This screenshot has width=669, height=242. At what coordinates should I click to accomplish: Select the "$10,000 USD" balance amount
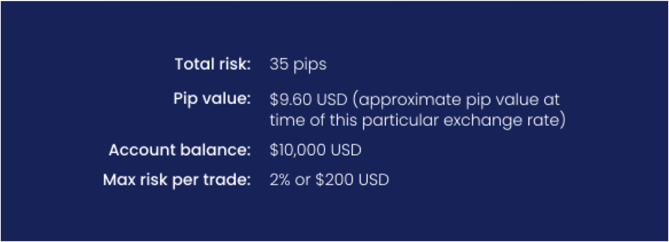click(x=315, y=150)
